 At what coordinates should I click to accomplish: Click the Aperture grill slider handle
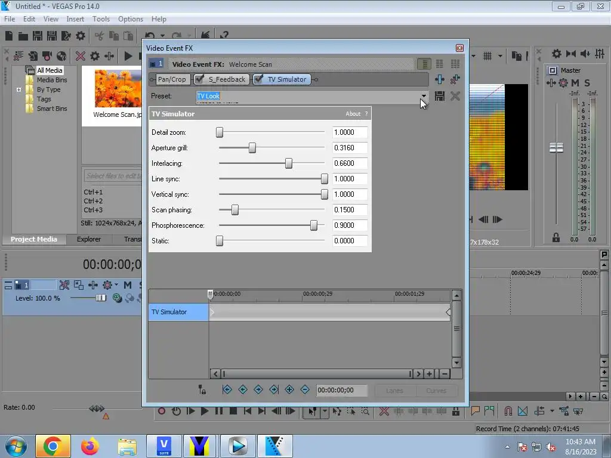coord(252,148)
